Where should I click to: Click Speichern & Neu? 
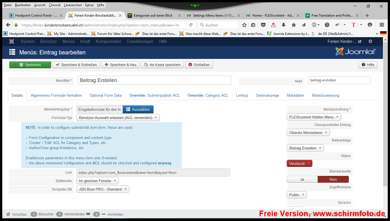(120, 65)
